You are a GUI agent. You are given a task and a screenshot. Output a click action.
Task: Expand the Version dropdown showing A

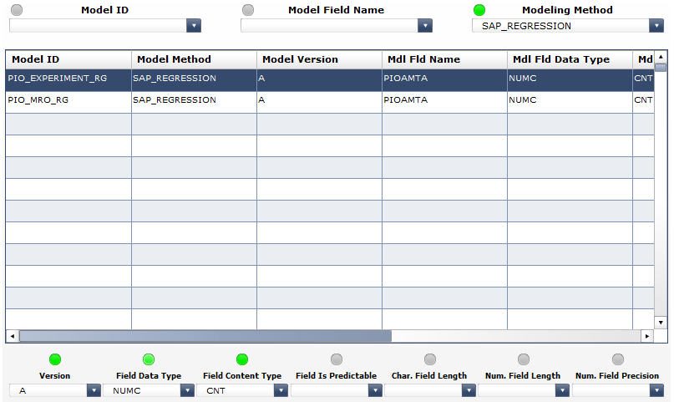pos(94,390)
